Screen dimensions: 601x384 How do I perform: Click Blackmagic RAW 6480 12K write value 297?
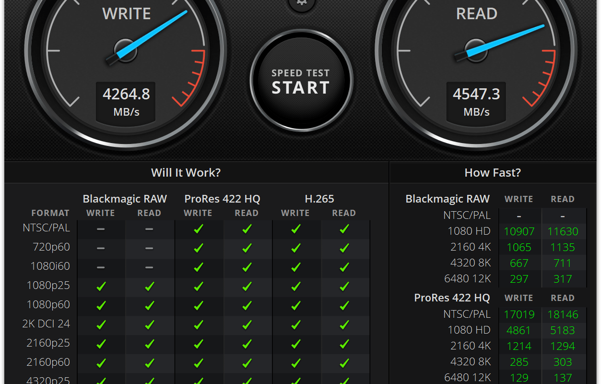[x=519, y=279]
